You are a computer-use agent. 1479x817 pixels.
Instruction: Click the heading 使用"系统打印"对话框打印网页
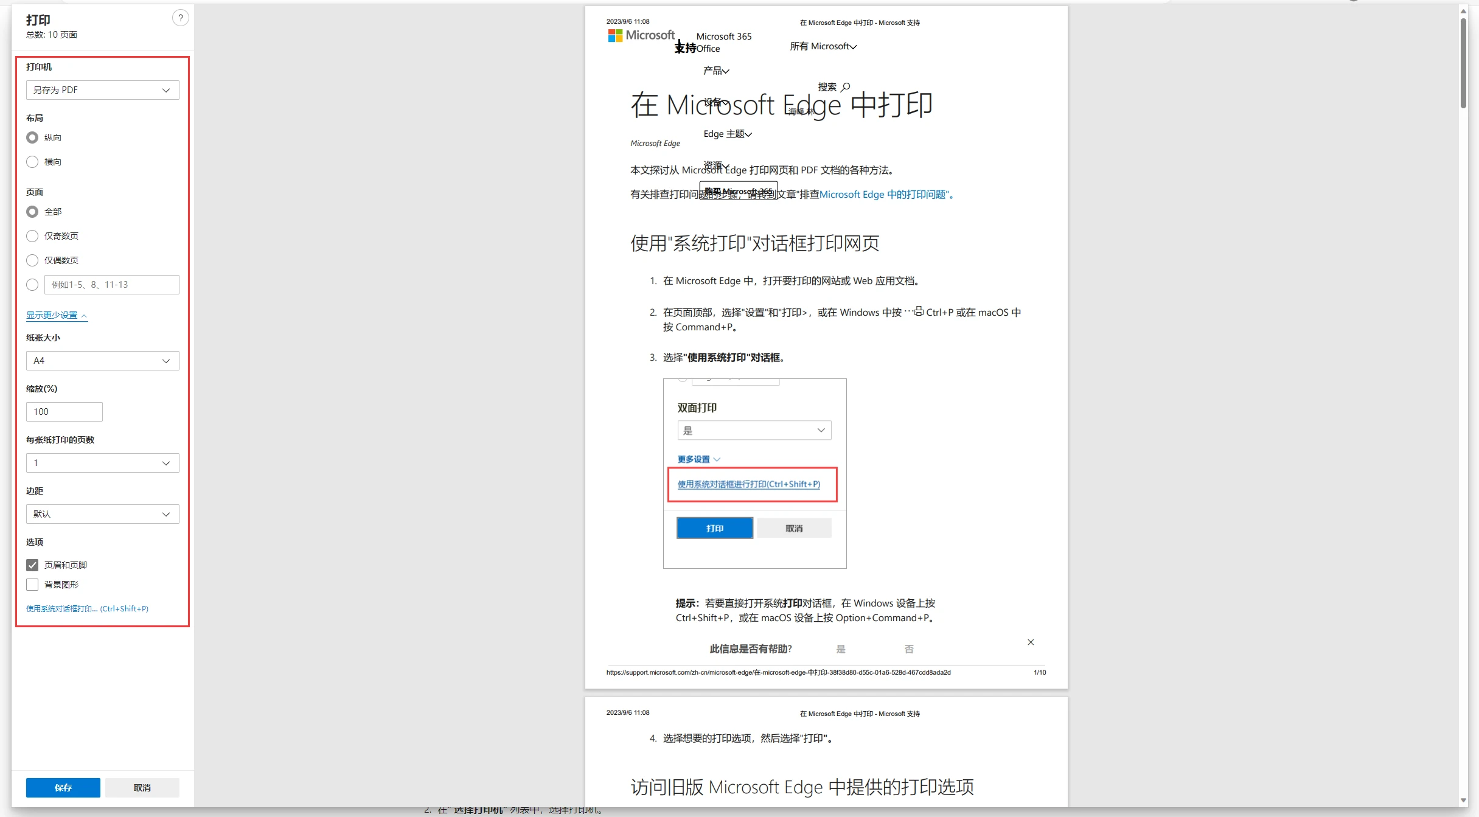point(754,243)
